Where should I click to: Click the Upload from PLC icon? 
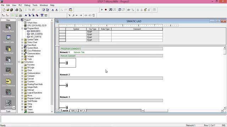click(x=53, y=10)
